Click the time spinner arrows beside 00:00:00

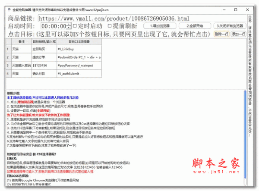click(x=69, y=26)
